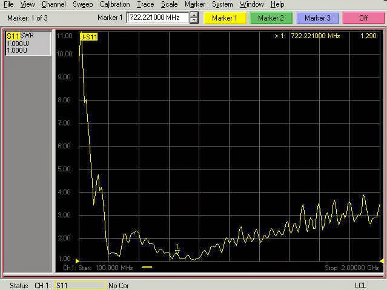Increase marker frequency with the up arrow
This screenshot has height=290, width=387.
[194, 15]
